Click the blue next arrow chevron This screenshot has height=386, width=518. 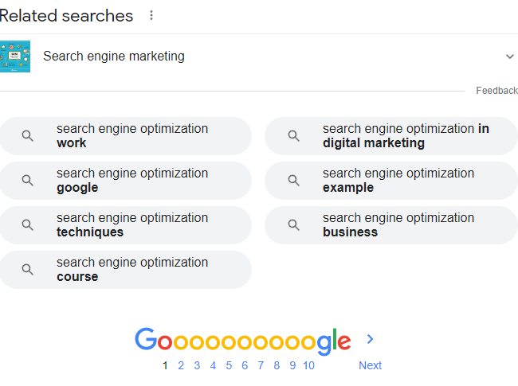371,339
